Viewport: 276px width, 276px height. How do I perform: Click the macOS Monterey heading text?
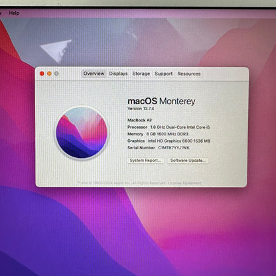161,102
